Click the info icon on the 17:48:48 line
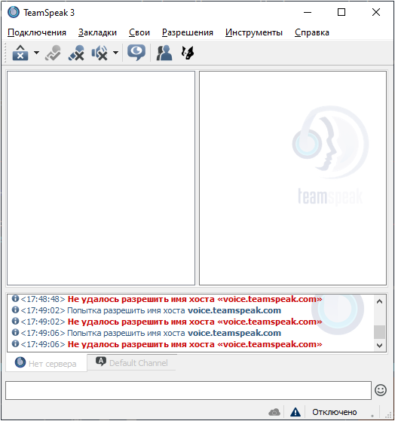This screenshot has height=421, width=395. (x=15, y=298)
